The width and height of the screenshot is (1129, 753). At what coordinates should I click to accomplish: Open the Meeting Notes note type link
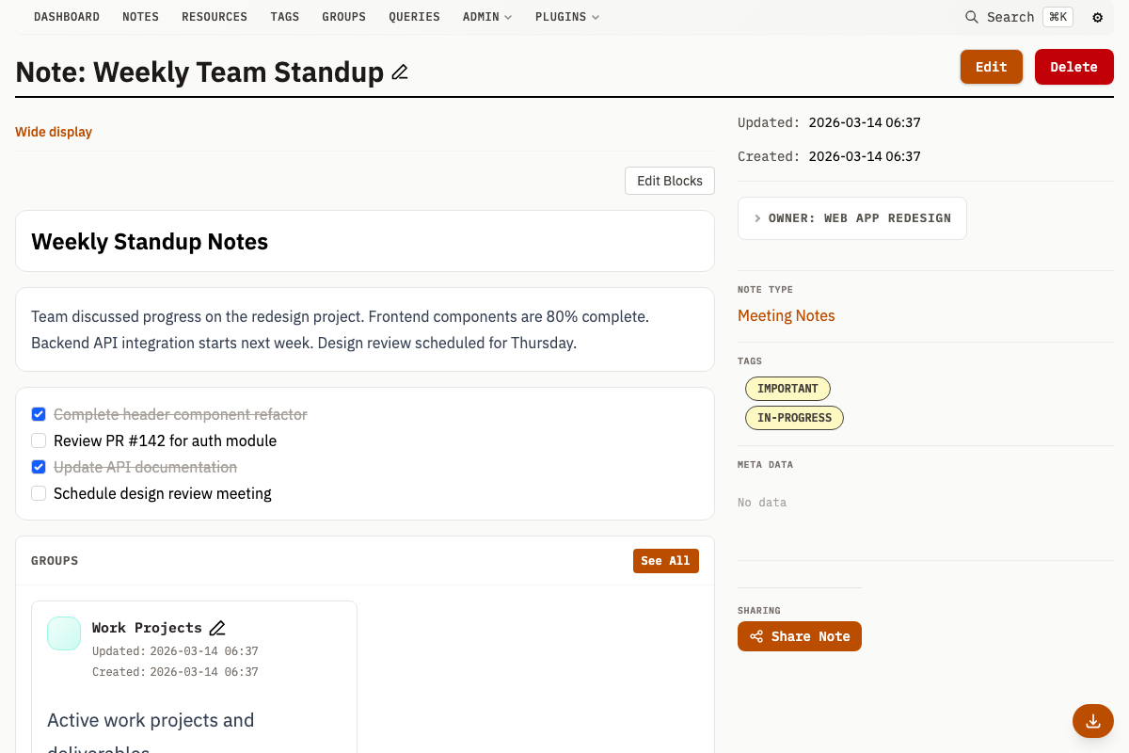(786, 315)
